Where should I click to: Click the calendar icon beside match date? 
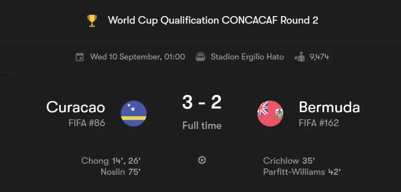[x=80, y=57]
